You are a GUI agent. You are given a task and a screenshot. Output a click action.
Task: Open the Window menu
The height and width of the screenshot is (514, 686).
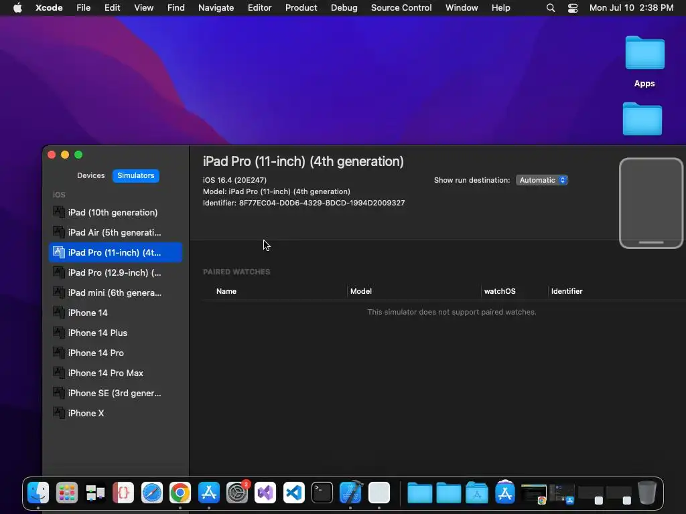[462, 7]
